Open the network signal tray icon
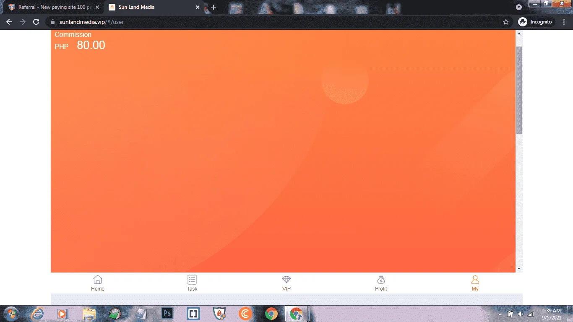573x322 pixels. click(531, 314)
